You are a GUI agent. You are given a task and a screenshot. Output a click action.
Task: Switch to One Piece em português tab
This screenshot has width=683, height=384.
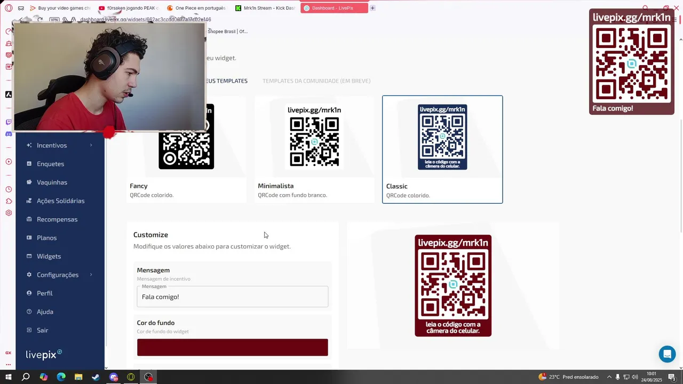tap(196, 8)
